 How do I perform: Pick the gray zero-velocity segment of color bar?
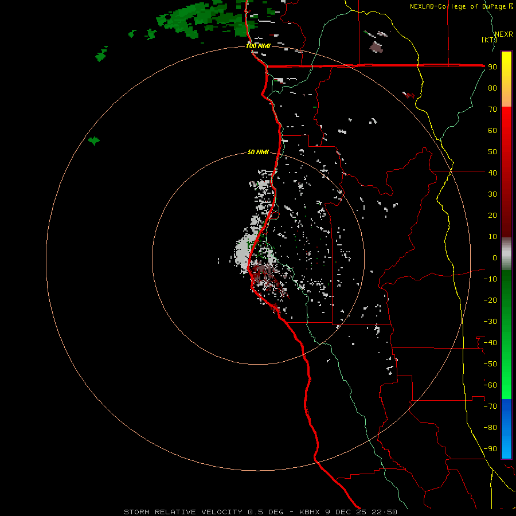point(506,253)
